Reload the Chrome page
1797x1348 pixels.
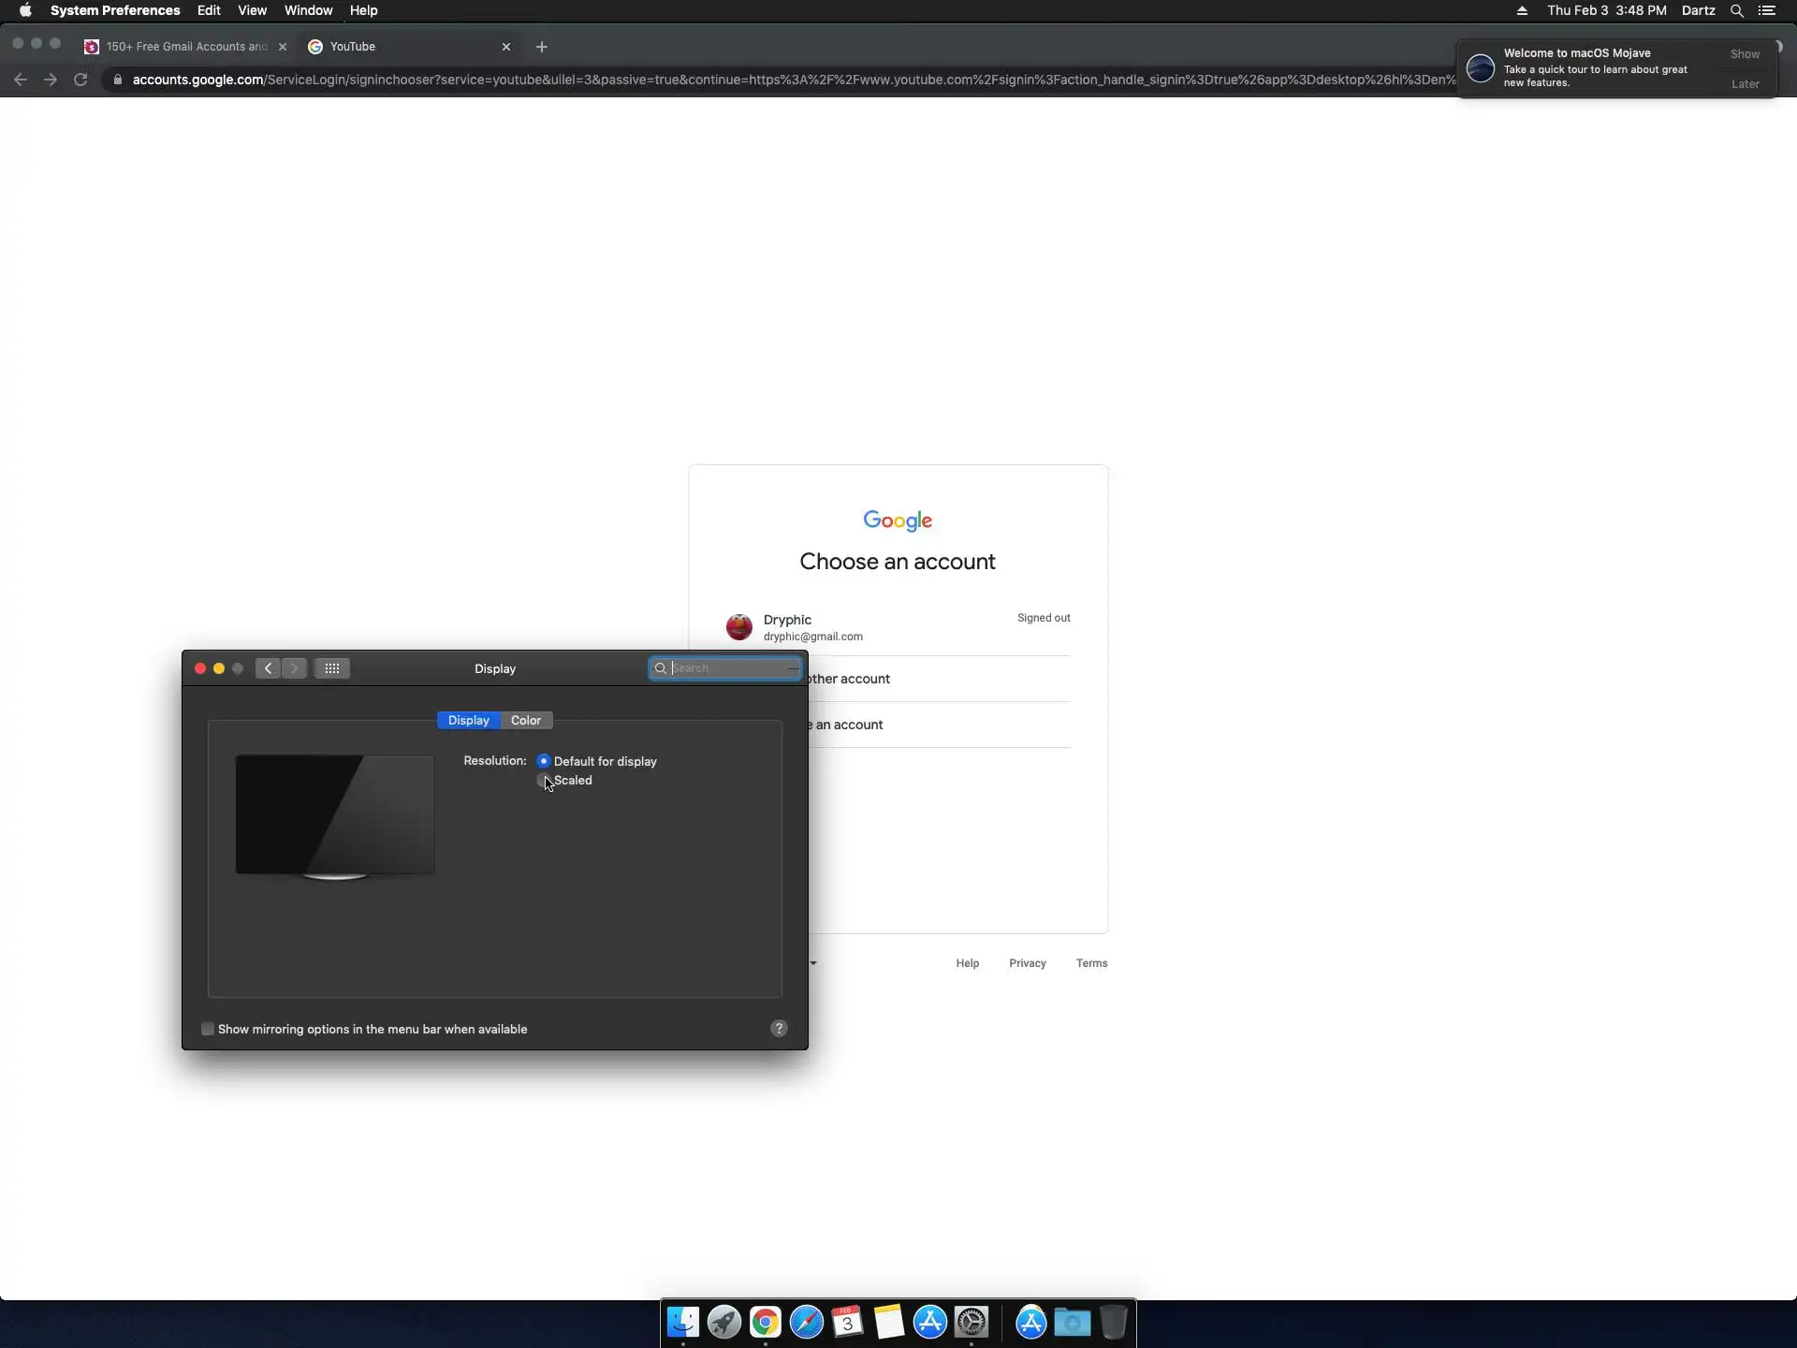tap(80, 80)
